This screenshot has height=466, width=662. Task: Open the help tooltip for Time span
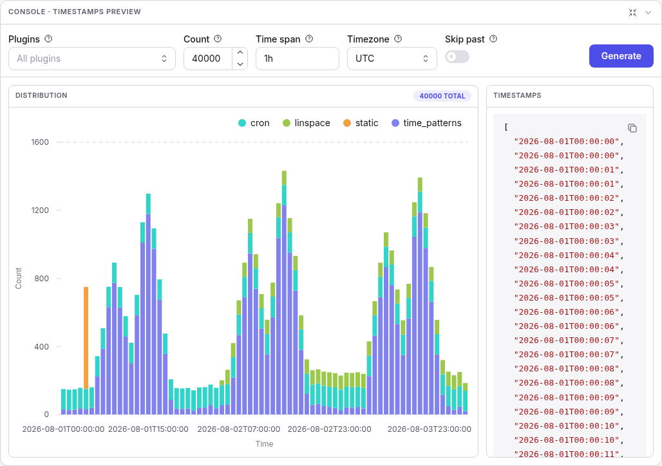click(309, 39)
